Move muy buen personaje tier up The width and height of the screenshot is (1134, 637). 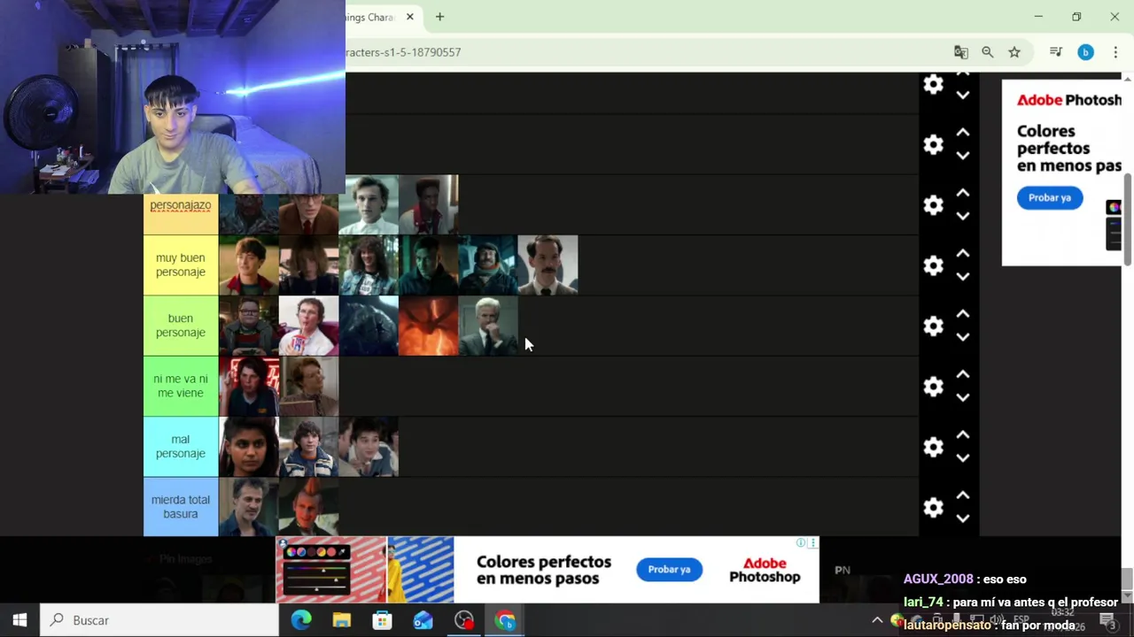(963, 253)
